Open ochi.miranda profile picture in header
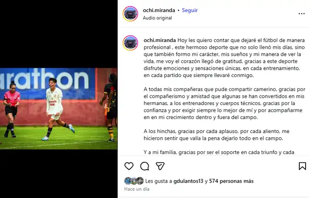 click(130, 14)
